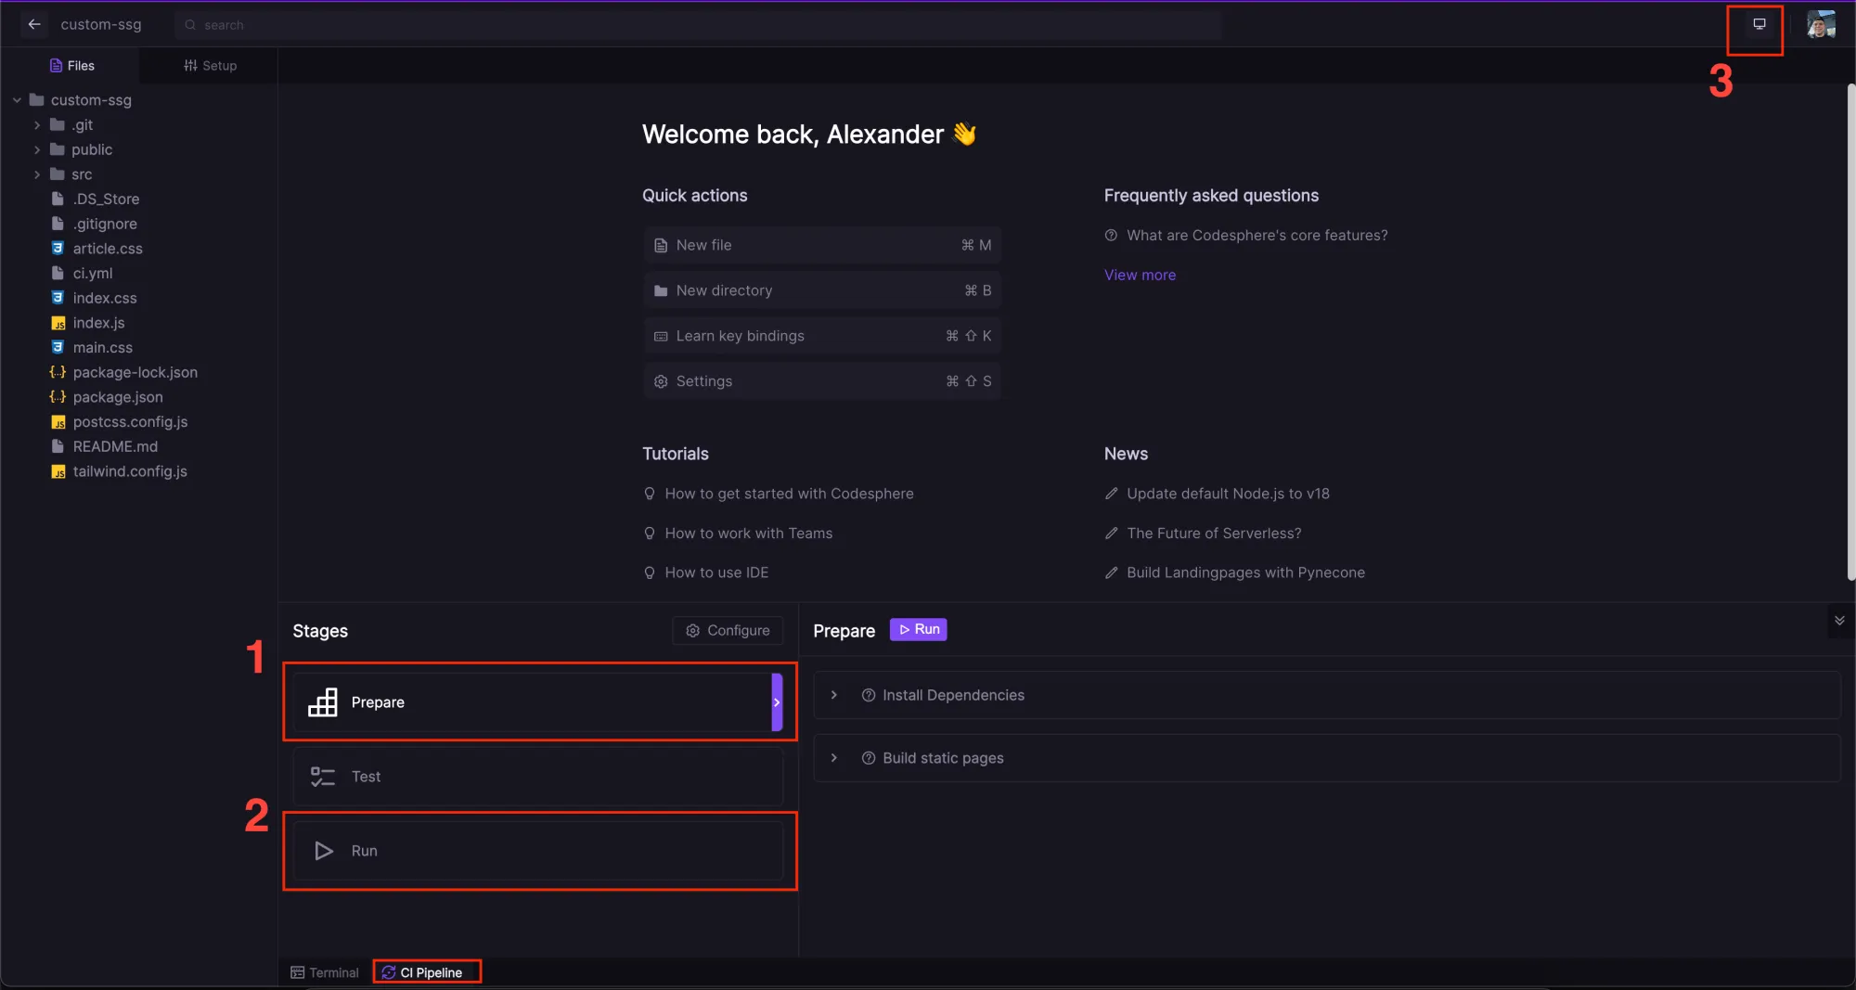Click the welcome page vertical scrollbar
Viewport: 1856px width, 990px height.
pyautogui.click(x=1850, y=332)
